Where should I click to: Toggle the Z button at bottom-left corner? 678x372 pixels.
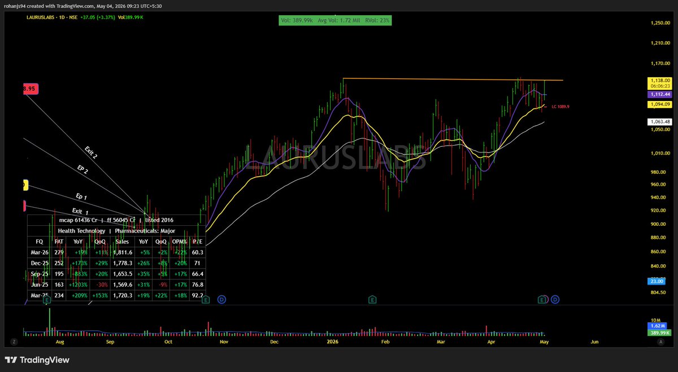[x=13, y=342]
